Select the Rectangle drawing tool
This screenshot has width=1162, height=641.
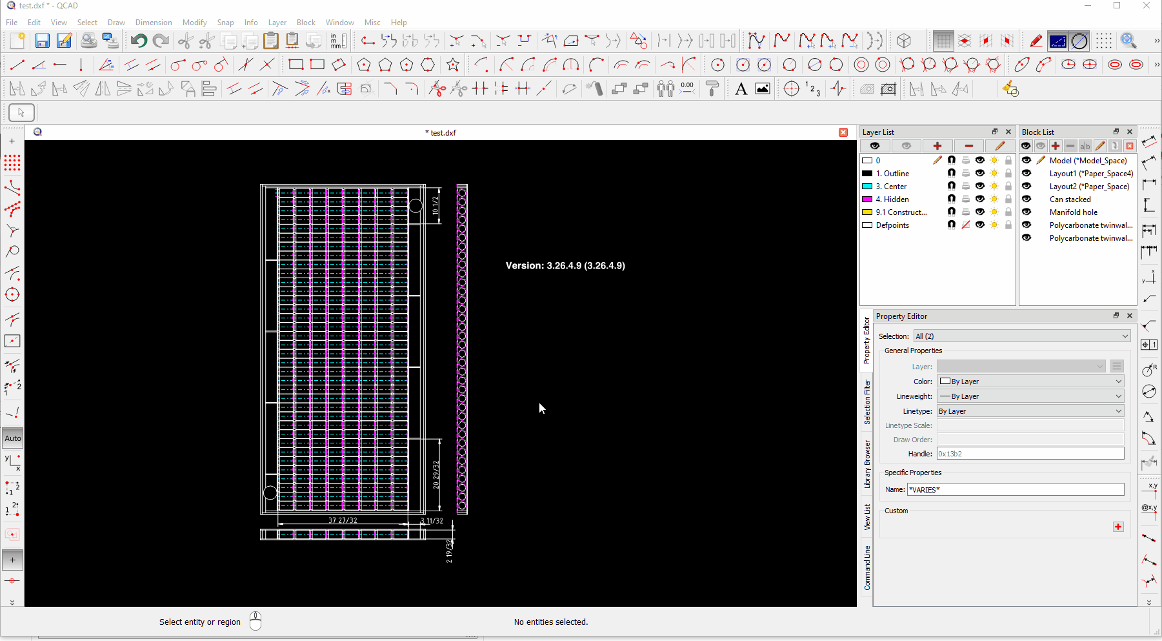296,65
